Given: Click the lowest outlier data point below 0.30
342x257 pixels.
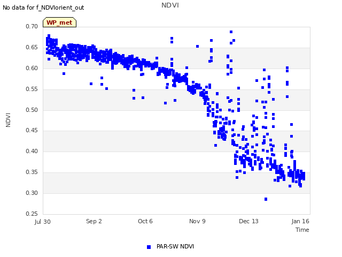Looking at the screenshot, I should pos(266,199).
